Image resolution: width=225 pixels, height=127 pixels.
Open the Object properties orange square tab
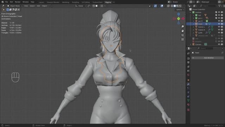(188, 80)
